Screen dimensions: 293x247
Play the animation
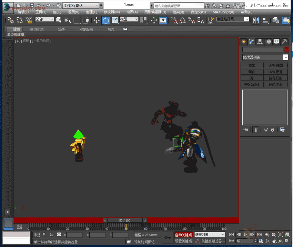[x=245, y=235]
